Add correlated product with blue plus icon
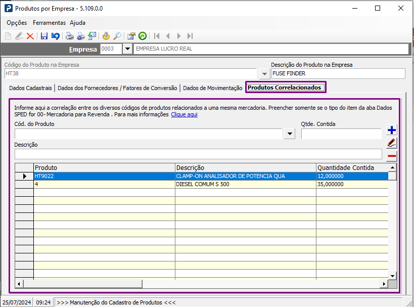Viewport: 414px width, 307px height. pos(392,130)
